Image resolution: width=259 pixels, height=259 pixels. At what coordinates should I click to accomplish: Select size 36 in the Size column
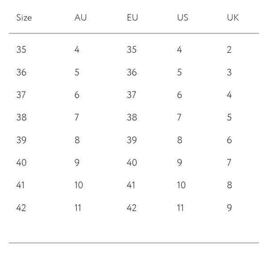click(21, 72)
